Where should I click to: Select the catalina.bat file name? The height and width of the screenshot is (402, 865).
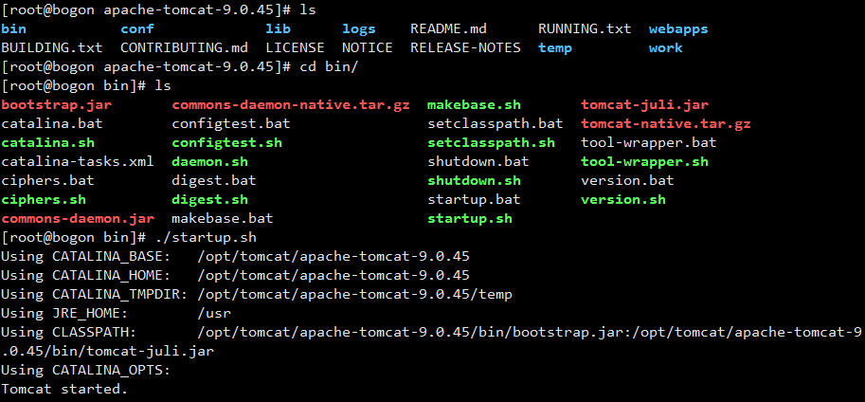point(52,123)
